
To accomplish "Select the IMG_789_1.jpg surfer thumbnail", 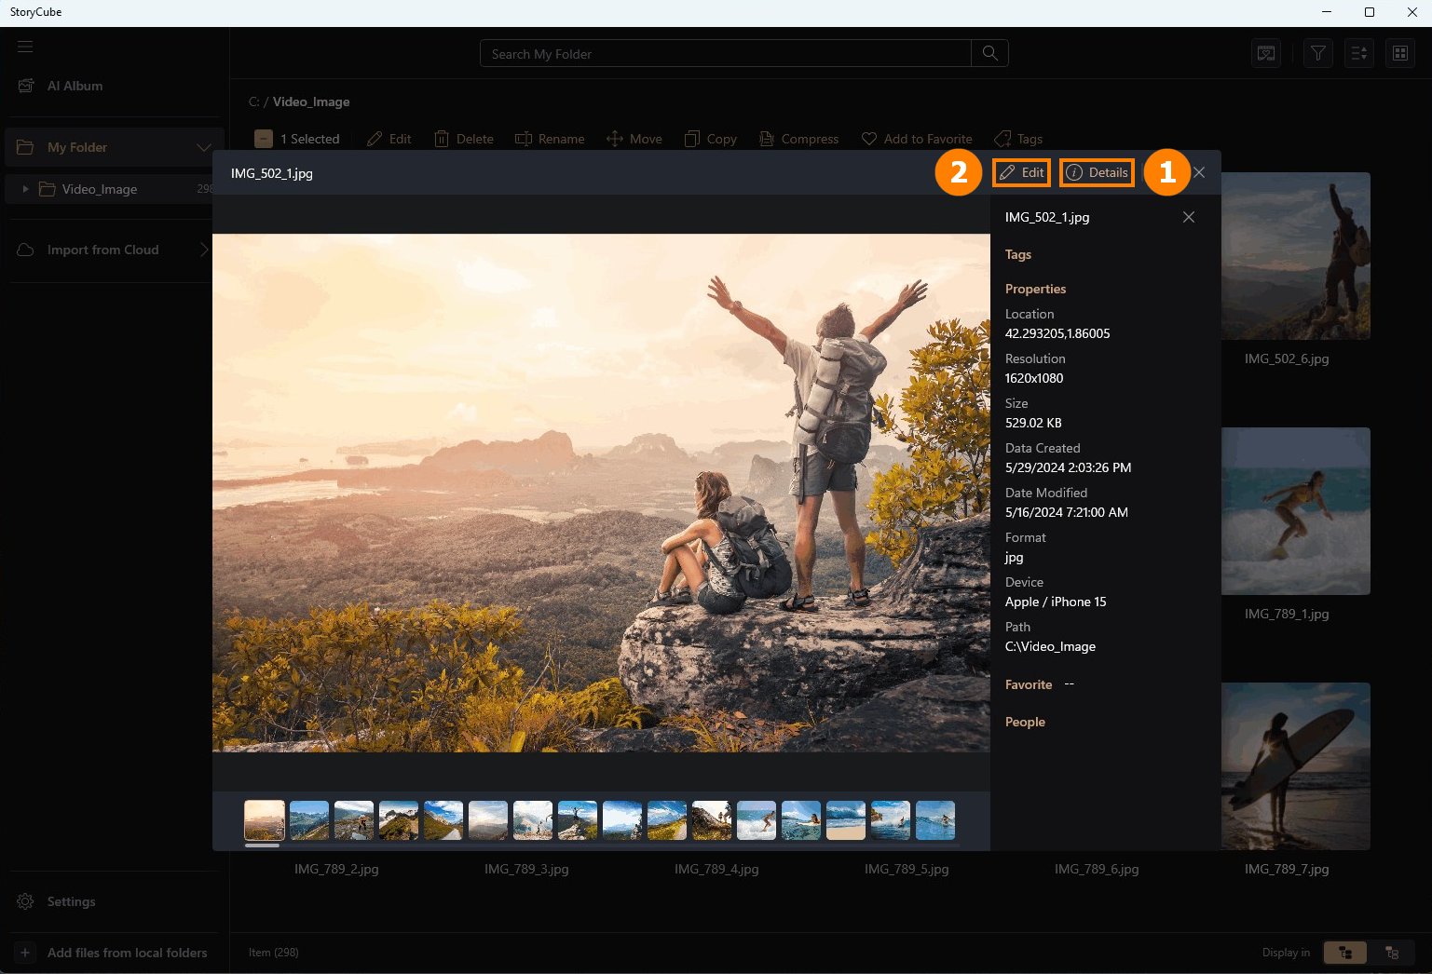I will (x=1296, y=511).
